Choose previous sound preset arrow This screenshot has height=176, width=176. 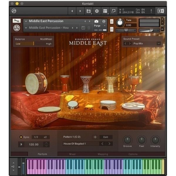[126, 43]
